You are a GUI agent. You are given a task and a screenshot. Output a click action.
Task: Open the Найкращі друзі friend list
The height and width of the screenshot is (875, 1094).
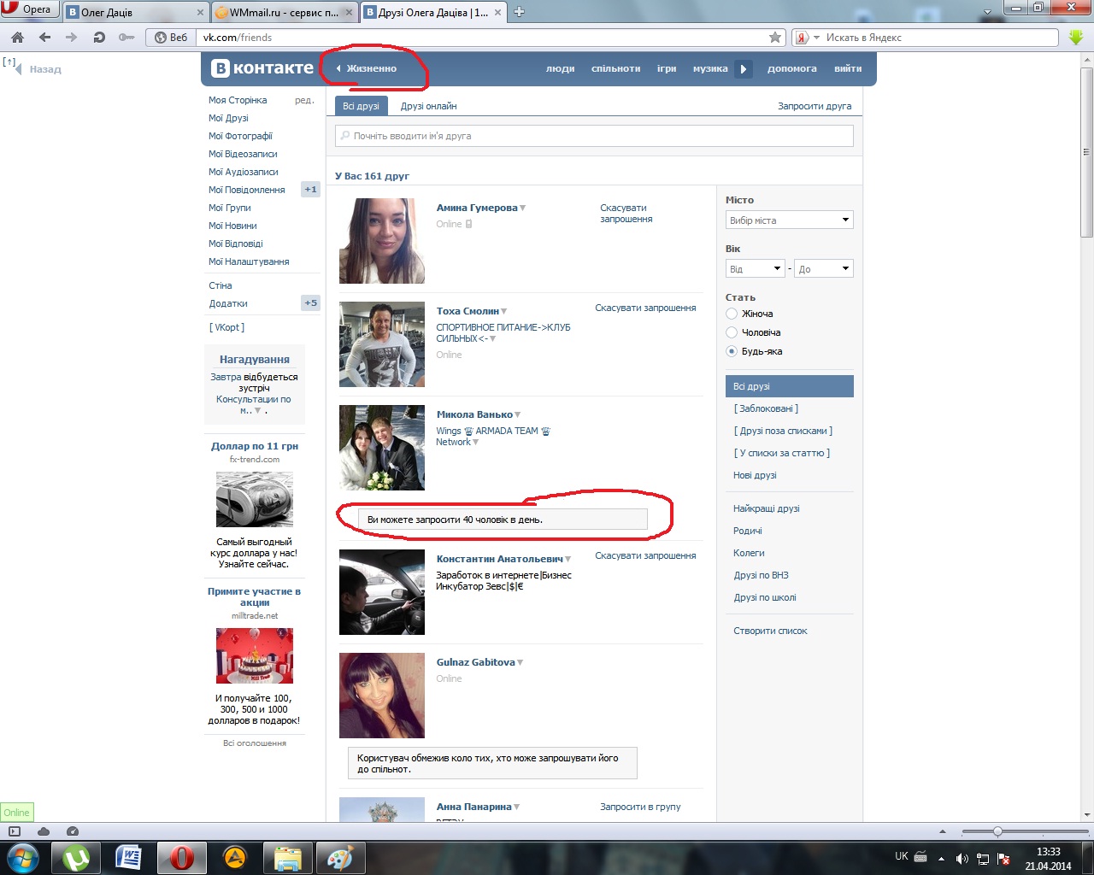[767, 508]
